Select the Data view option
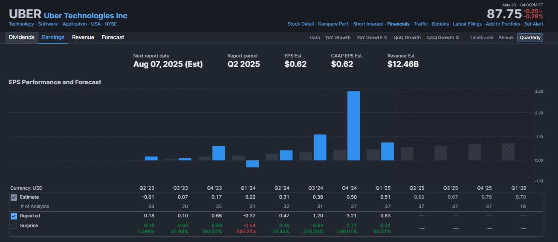 pos(315,37)
